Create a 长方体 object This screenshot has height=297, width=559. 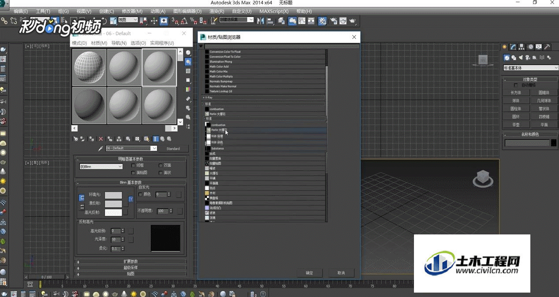(x=516, y=93)
